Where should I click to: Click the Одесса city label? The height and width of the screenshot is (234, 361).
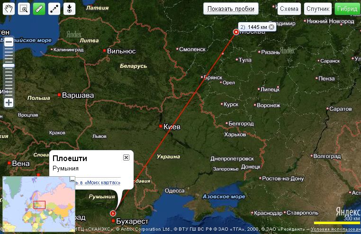tap(174, 191)
